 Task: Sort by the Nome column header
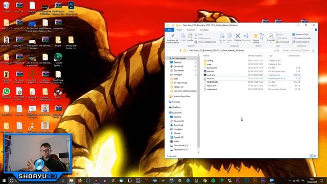206,56
